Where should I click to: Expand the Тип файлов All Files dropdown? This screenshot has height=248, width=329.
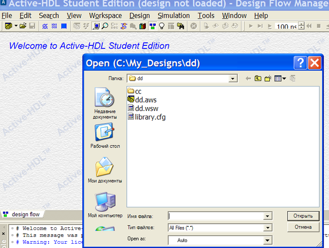click(268, 227)
